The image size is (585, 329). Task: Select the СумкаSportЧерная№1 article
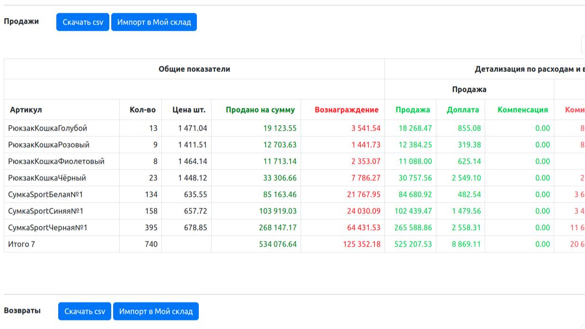(x=47, y=228)
